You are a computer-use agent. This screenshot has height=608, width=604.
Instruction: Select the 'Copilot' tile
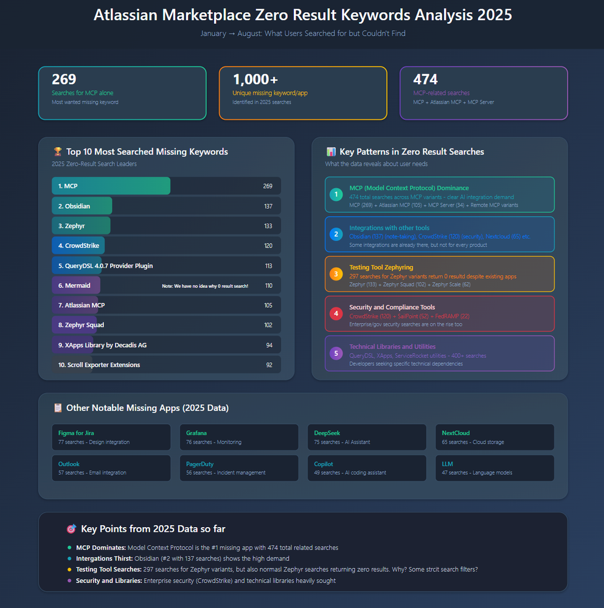pos(367,468)
